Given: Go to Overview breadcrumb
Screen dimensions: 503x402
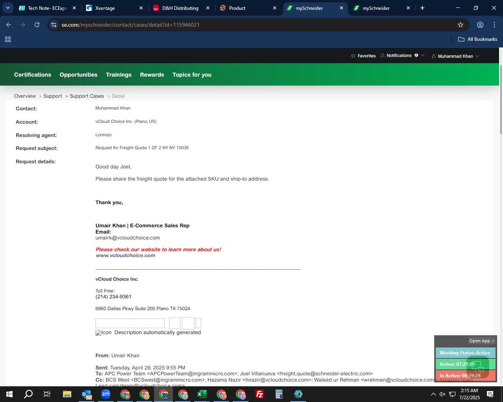Looking at the screenshot, I should point(25,96).
